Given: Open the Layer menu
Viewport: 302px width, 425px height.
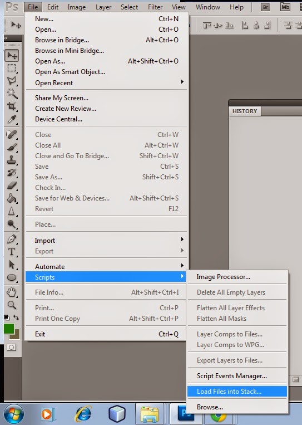Looking at the screenshot, I should (x=103, y=7).
